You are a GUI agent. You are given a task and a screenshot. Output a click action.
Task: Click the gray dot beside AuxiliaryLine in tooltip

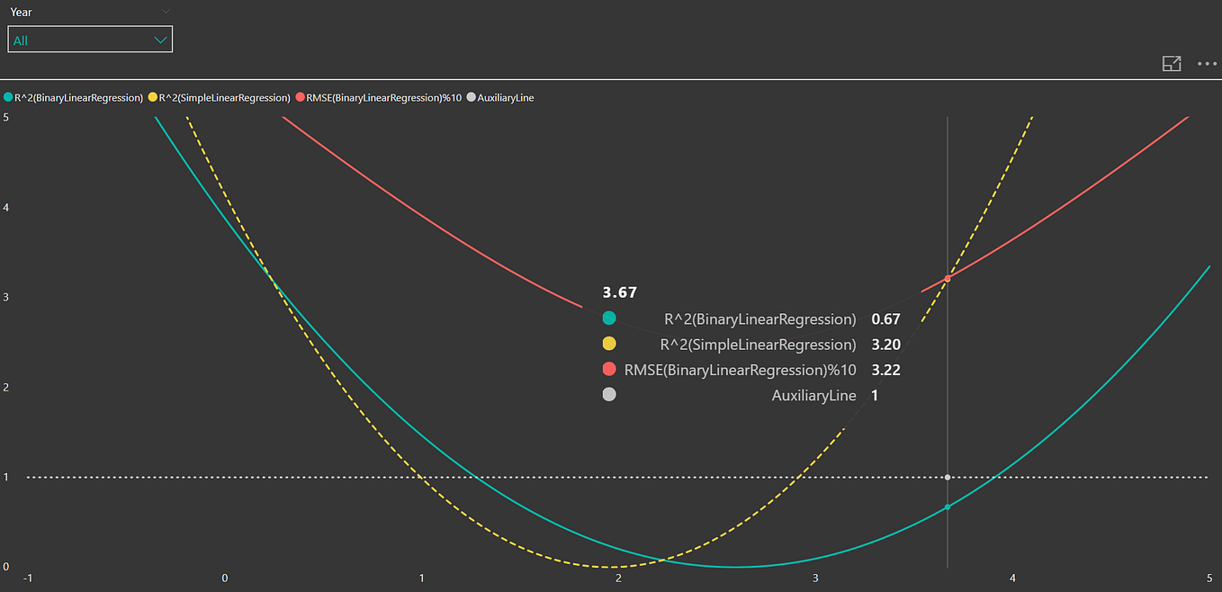(x=609, y=394)
